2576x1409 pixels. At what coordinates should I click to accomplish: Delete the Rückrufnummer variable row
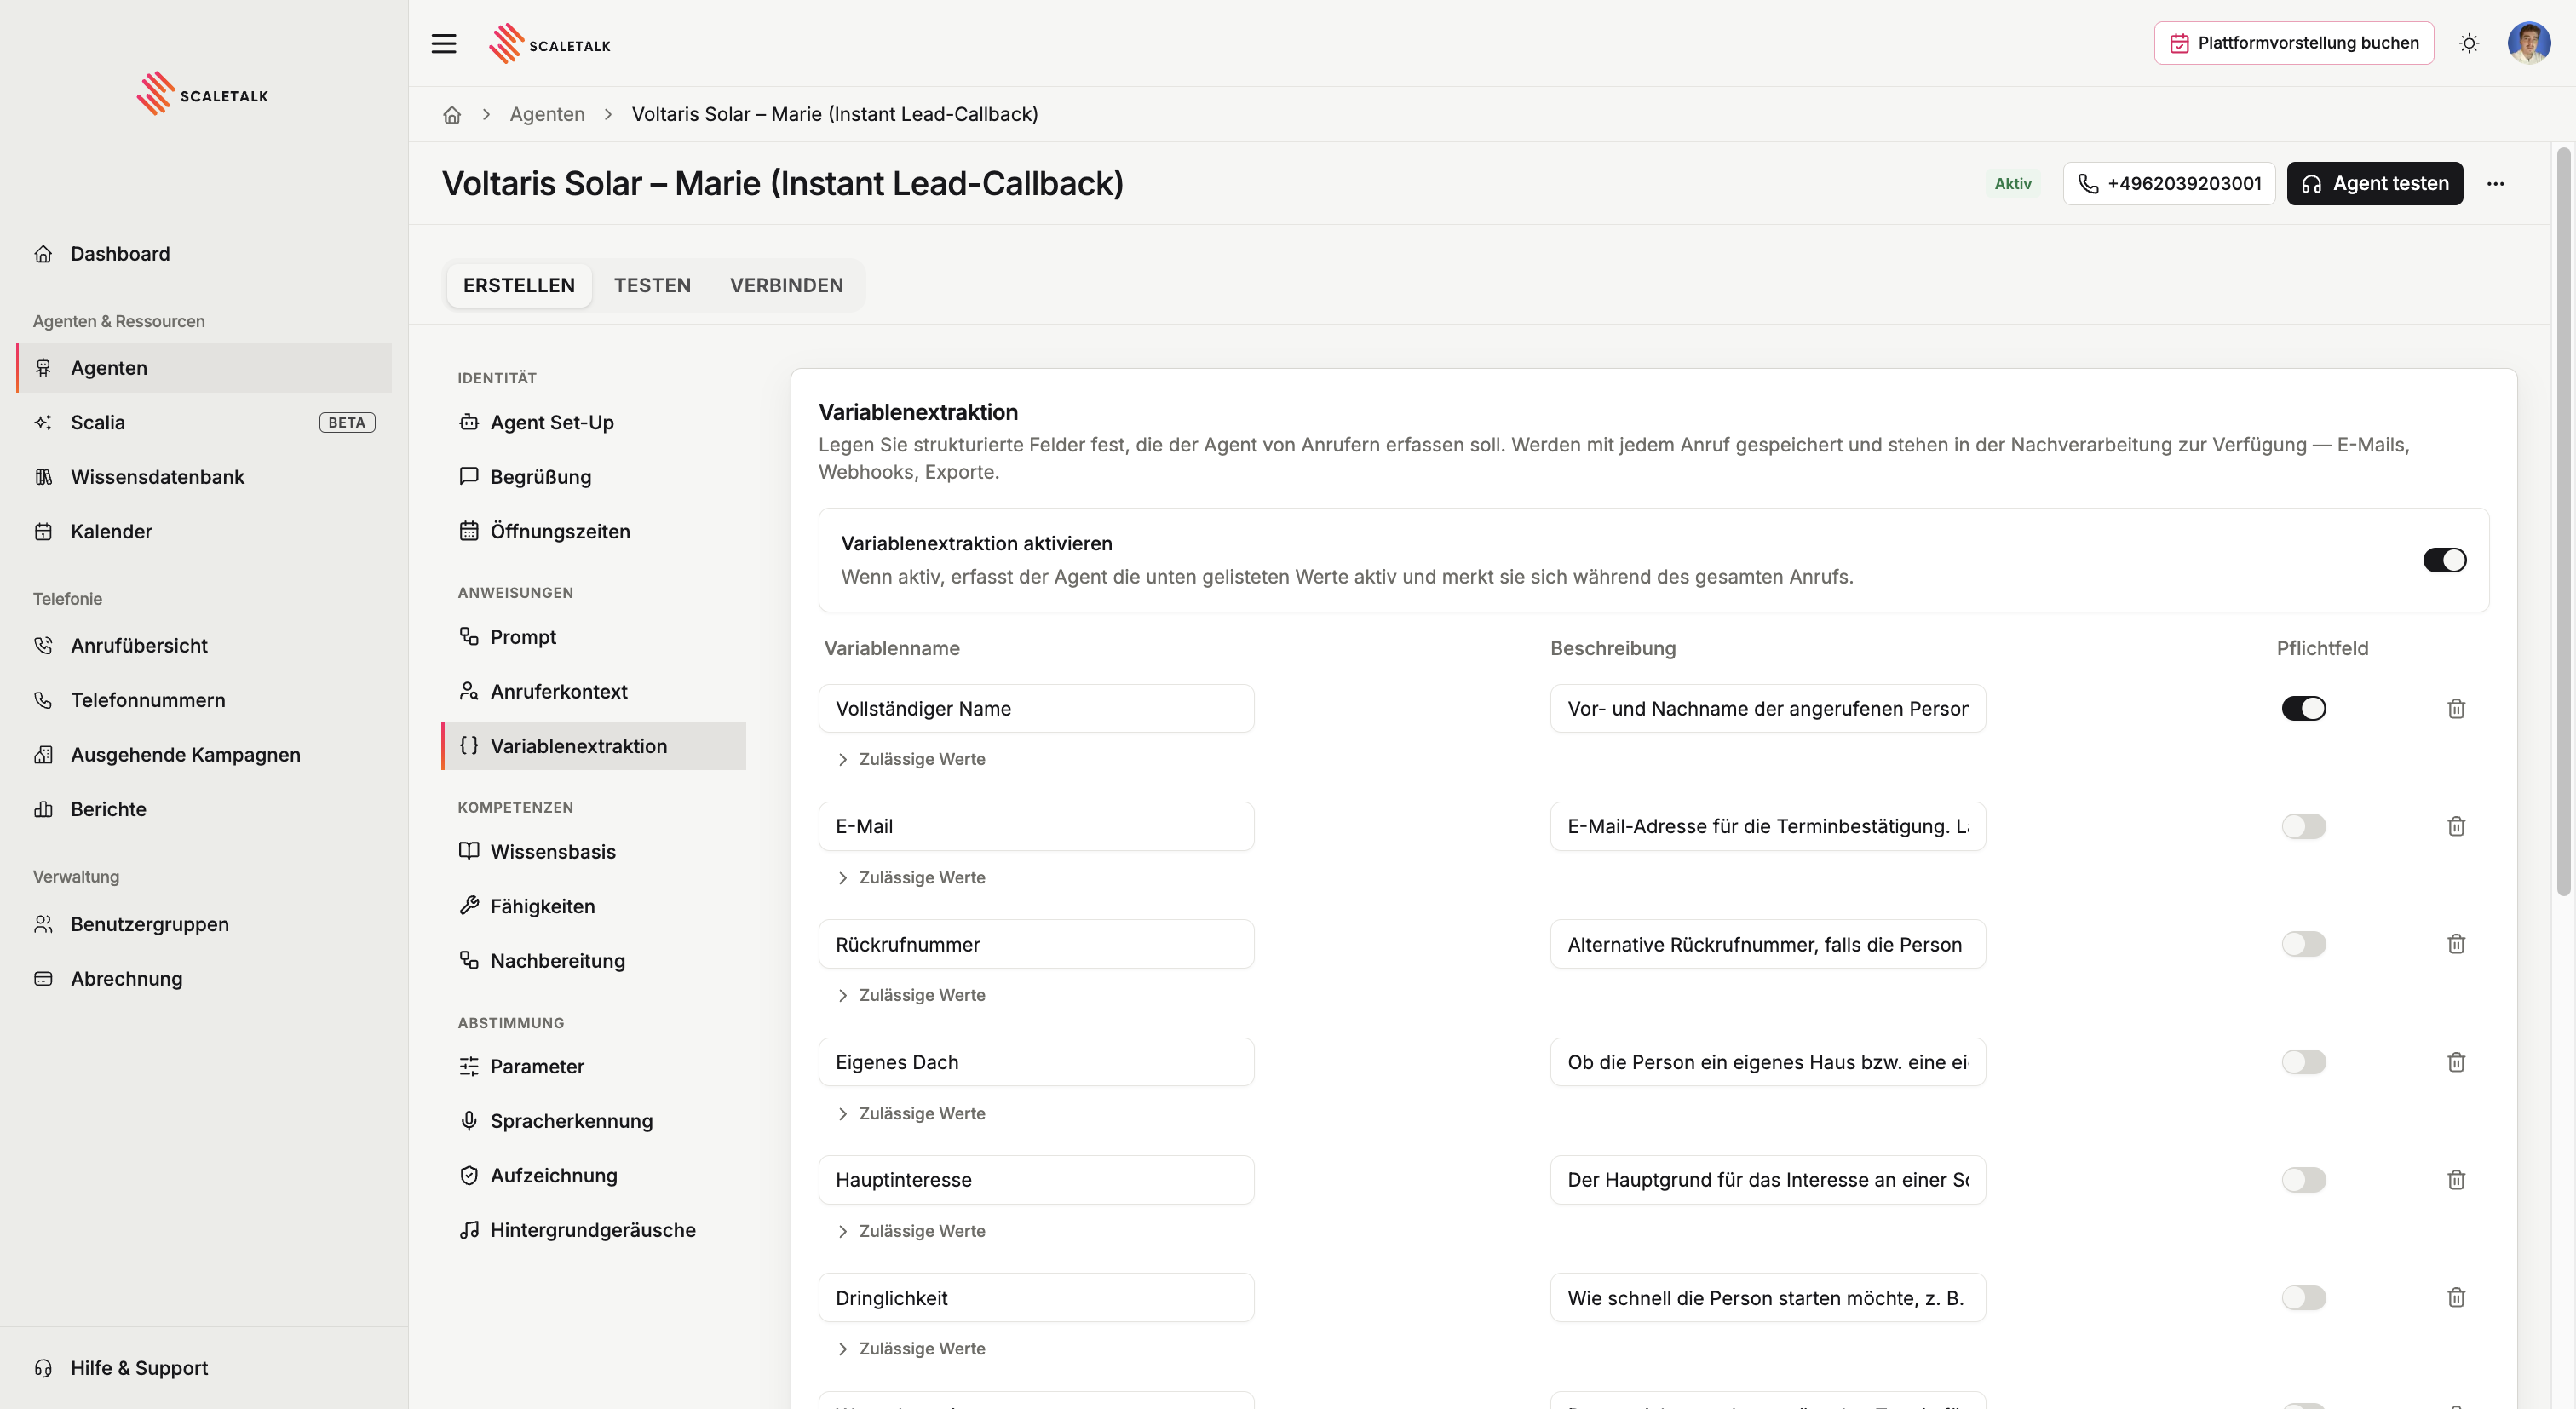coord(2456,944)
